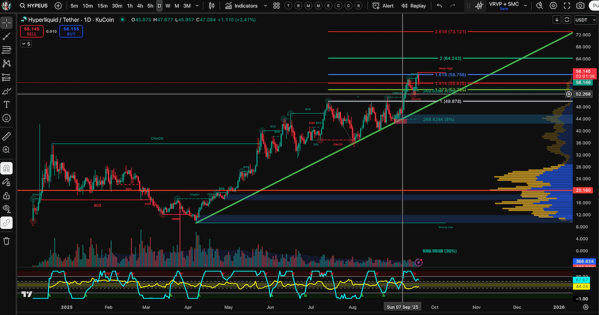Screen dimensions: 599x315
Task: Click the plus button at 52.268 price
Action: click(569, 94)
